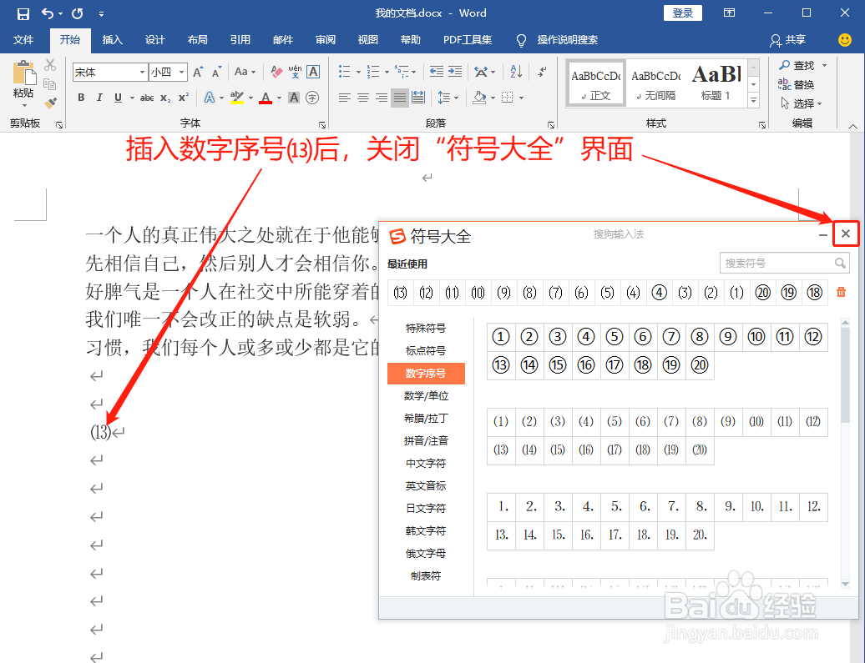
Task: Click the Sort icon in the paragraph group
Action: point(517,72)
